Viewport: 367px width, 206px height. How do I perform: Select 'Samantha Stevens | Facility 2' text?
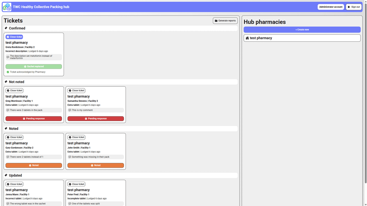pos(83,101)
